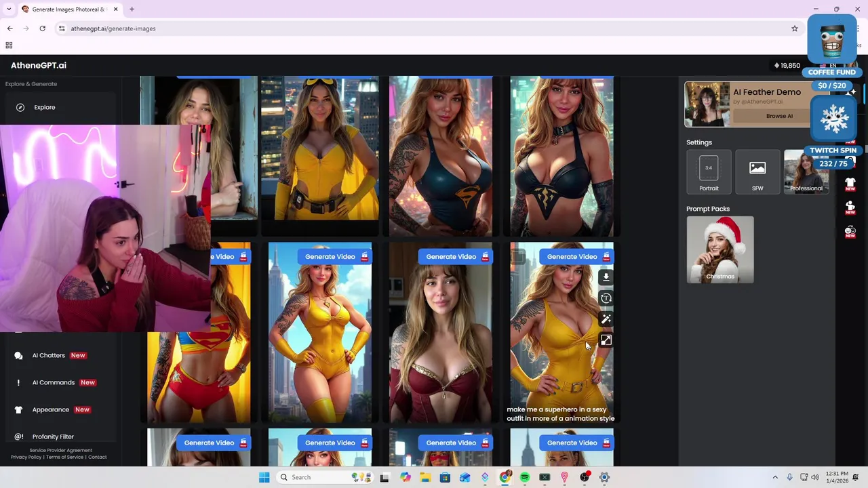The image size is (868, 488).
Task: Open the AI Feather Demo thumbnail
Action: tap(707, 104)
